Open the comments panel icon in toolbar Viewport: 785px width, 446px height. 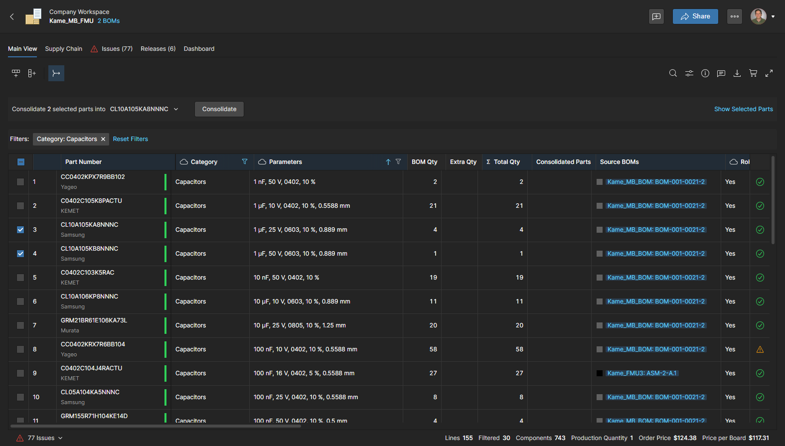coord(721,73)
